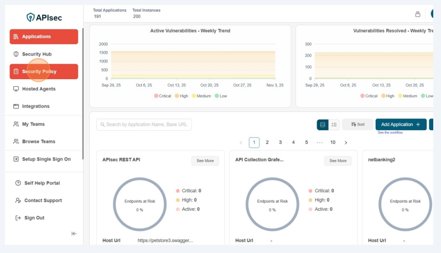Viewport: 441px width, 253px height.
Task: Open Applications in the sidebar
Action: pos(44,37)
